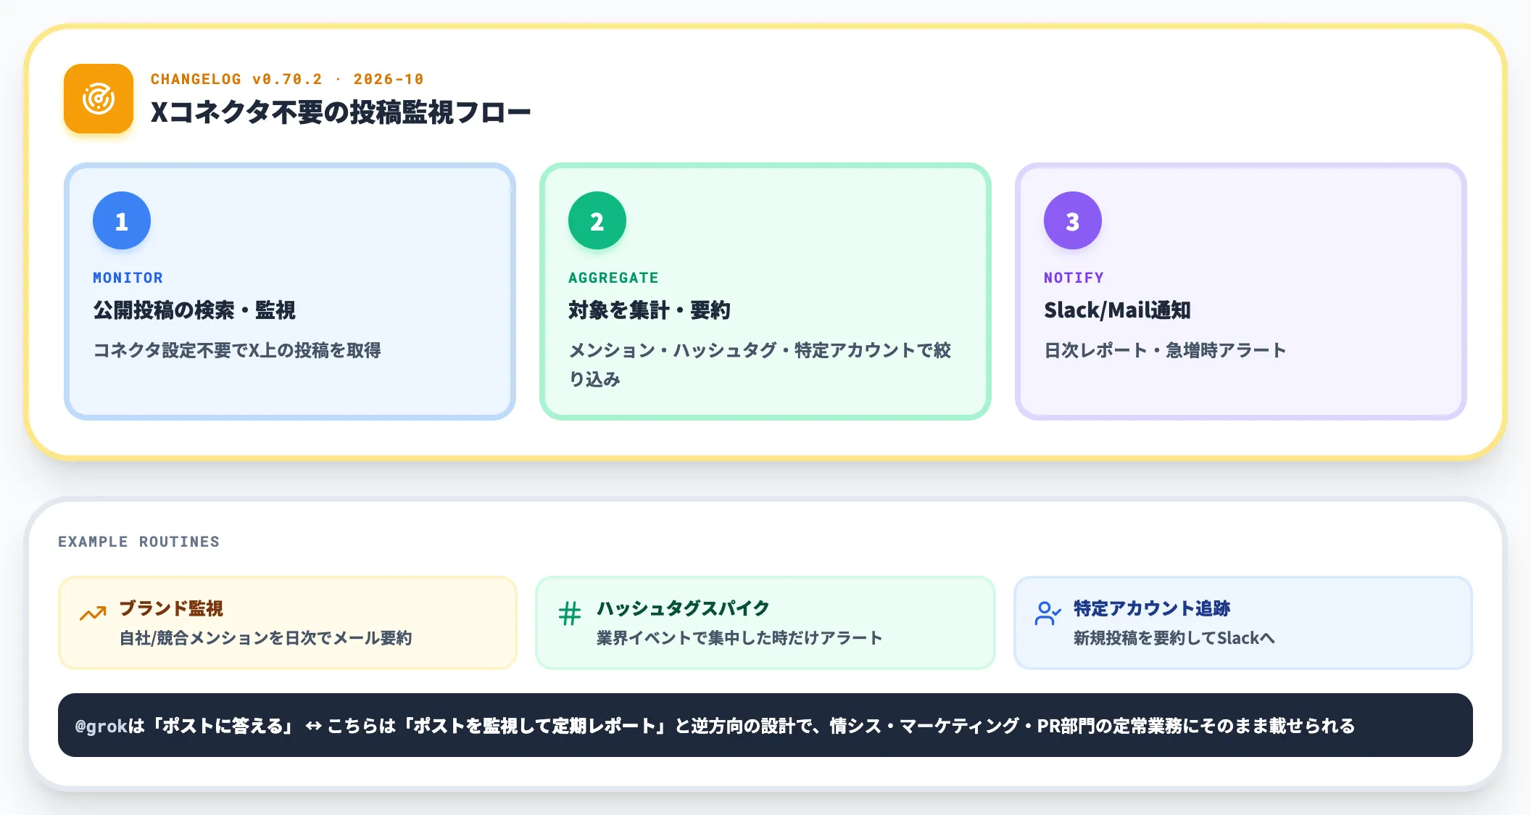This screenshot has height=815, width=1531.
Task: Click the title Xコネクタ不要の投稿監視フロー
Action: [341, 112]
